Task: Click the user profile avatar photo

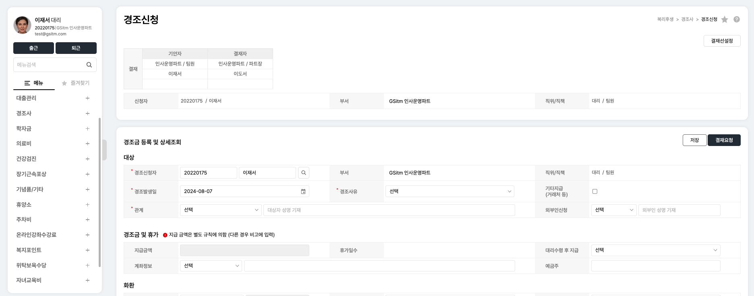Action: pos(22,25)
